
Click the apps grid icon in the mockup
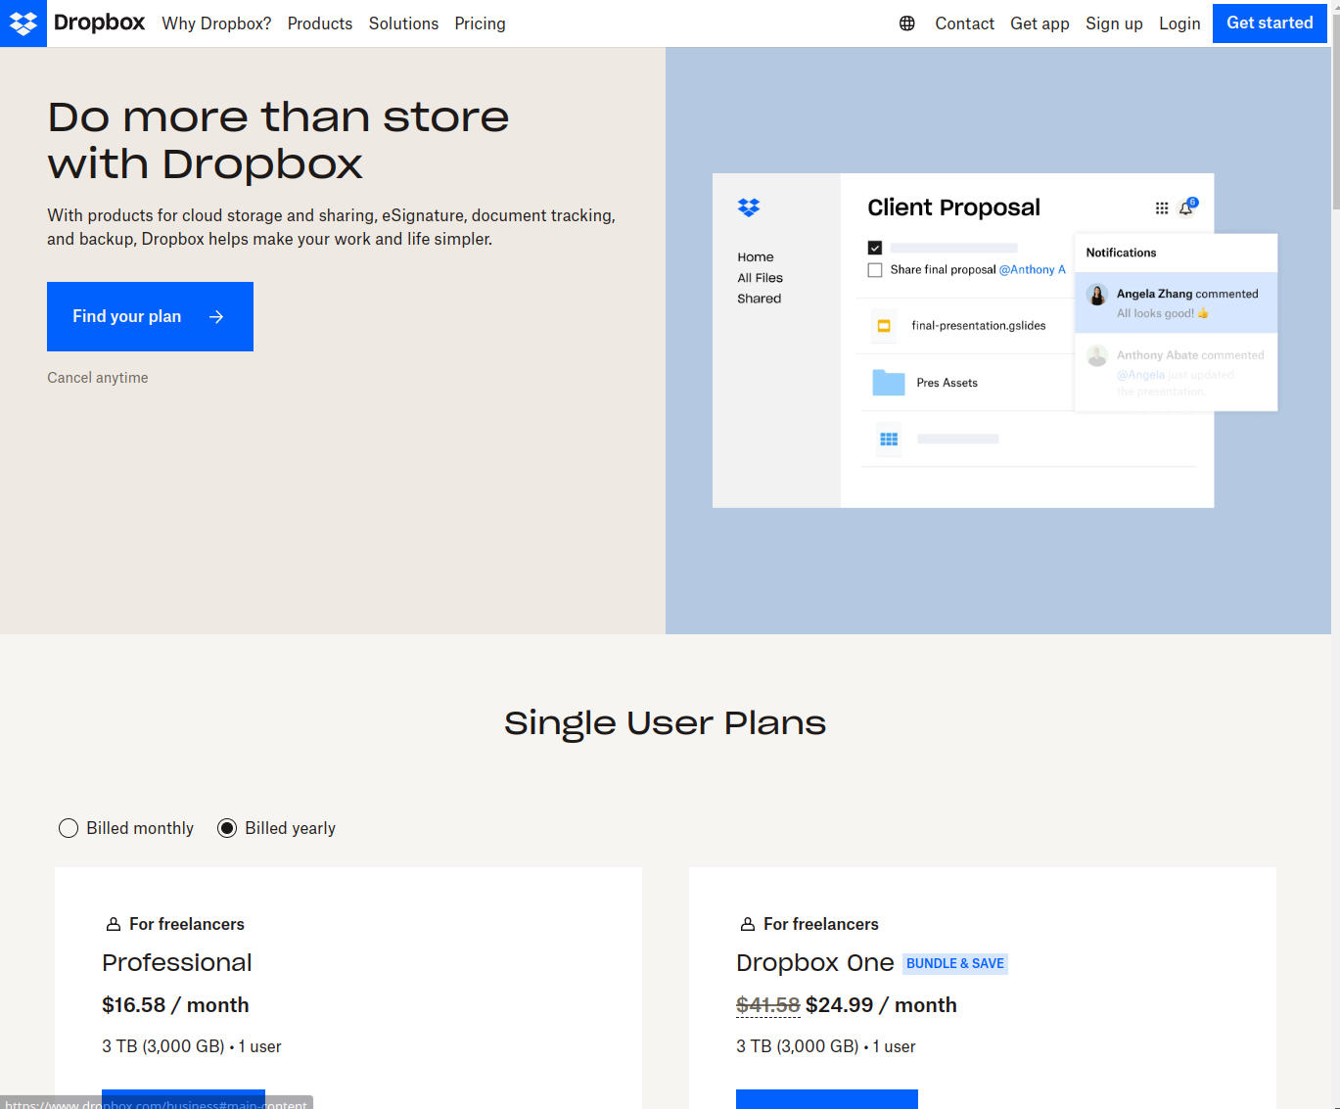click(1162, 208)
